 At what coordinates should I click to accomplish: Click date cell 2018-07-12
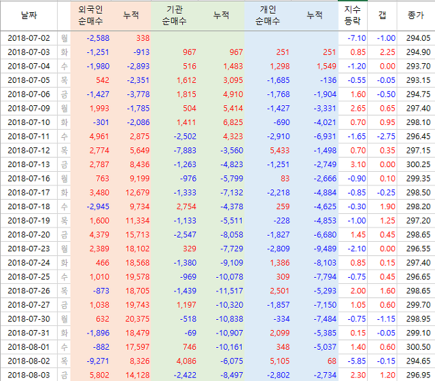click(29, 151)
